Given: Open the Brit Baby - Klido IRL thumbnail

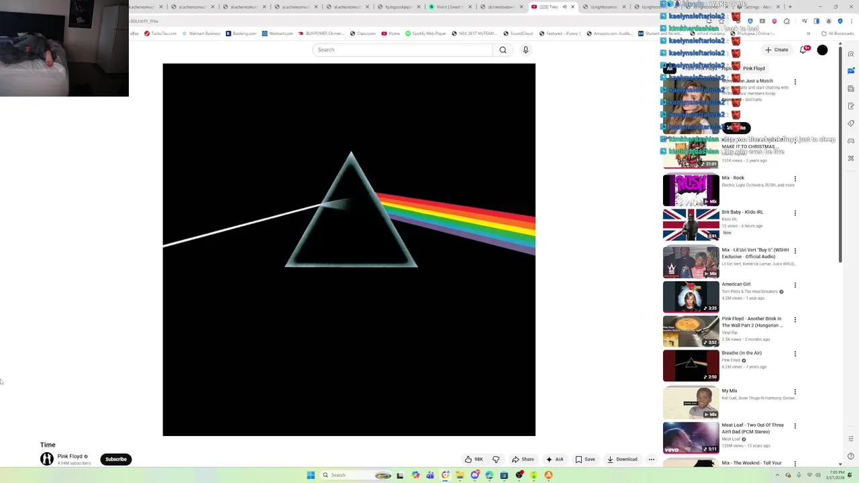Looking at the screenshot, I should tap(691, 224).
